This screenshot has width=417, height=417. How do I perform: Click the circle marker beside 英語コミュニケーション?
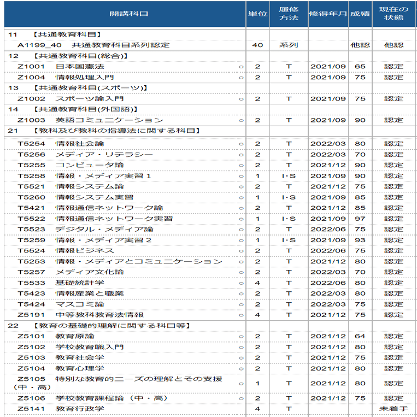241,121
